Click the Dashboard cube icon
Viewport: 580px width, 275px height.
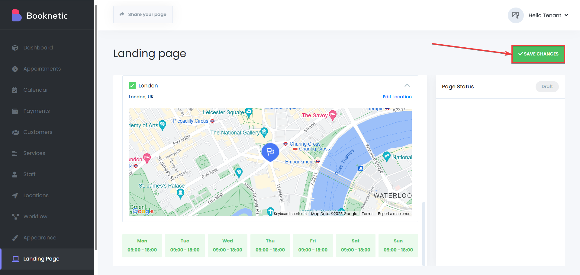[15, 48]
